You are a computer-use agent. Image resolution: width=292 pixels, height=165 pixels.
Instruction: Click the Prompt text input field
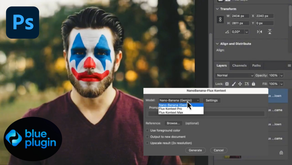206,114
